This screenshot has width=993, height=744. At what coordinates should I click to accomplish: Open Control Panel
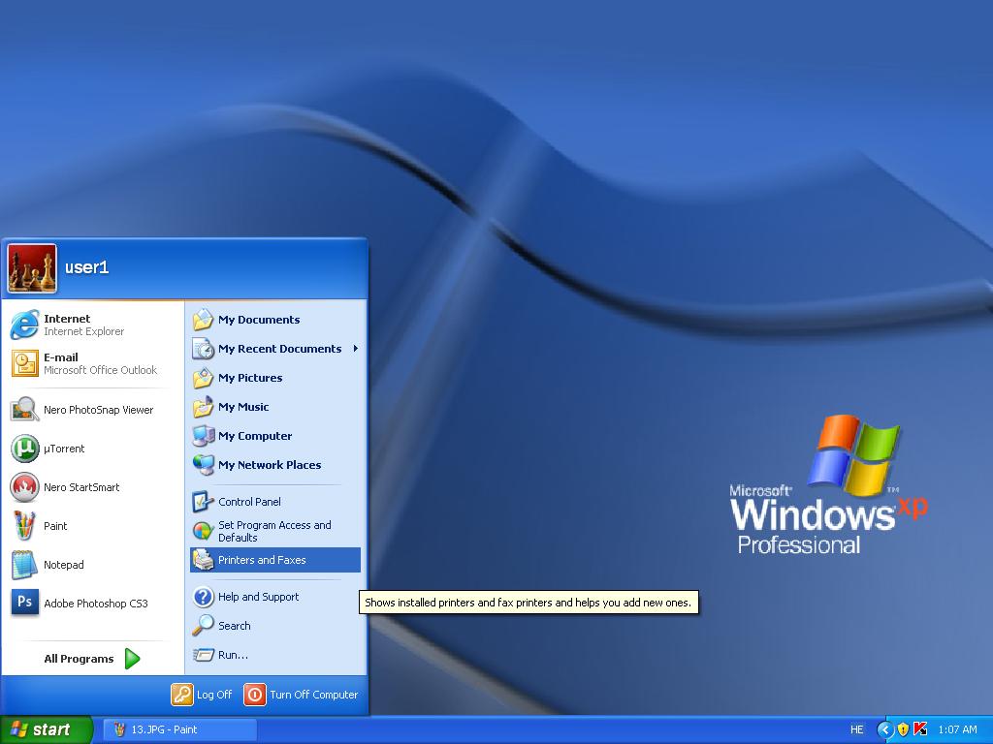[x=248, y=502]
